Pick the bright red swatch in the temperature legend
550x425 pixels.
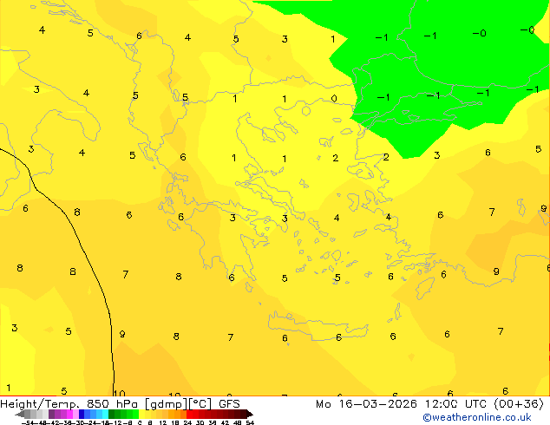tap(189, 414)
